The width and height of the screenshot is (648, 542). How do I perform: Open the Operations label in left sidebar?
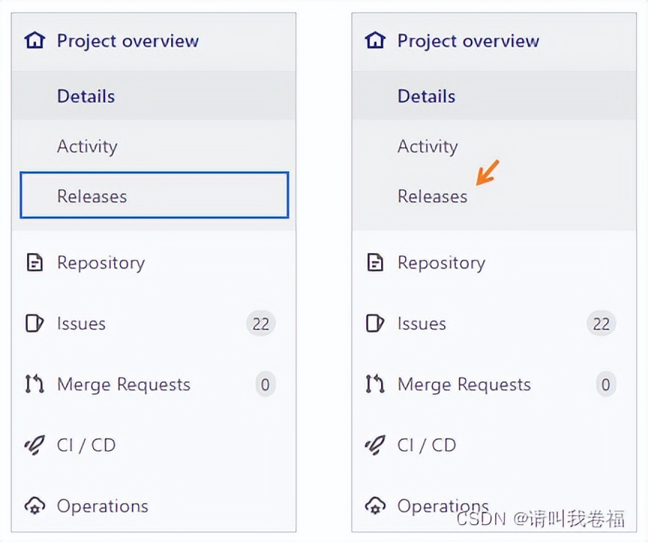click(102, 506)
